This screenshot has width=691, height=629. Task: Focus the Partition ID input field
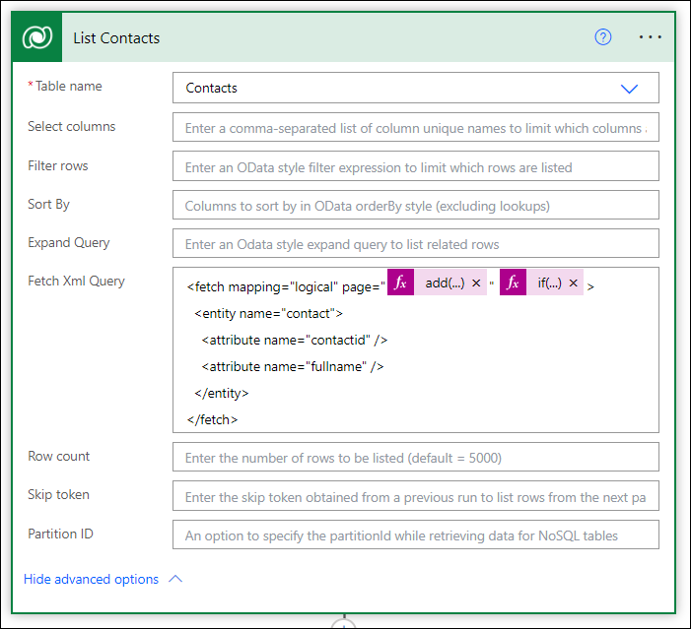coord(416,535)
